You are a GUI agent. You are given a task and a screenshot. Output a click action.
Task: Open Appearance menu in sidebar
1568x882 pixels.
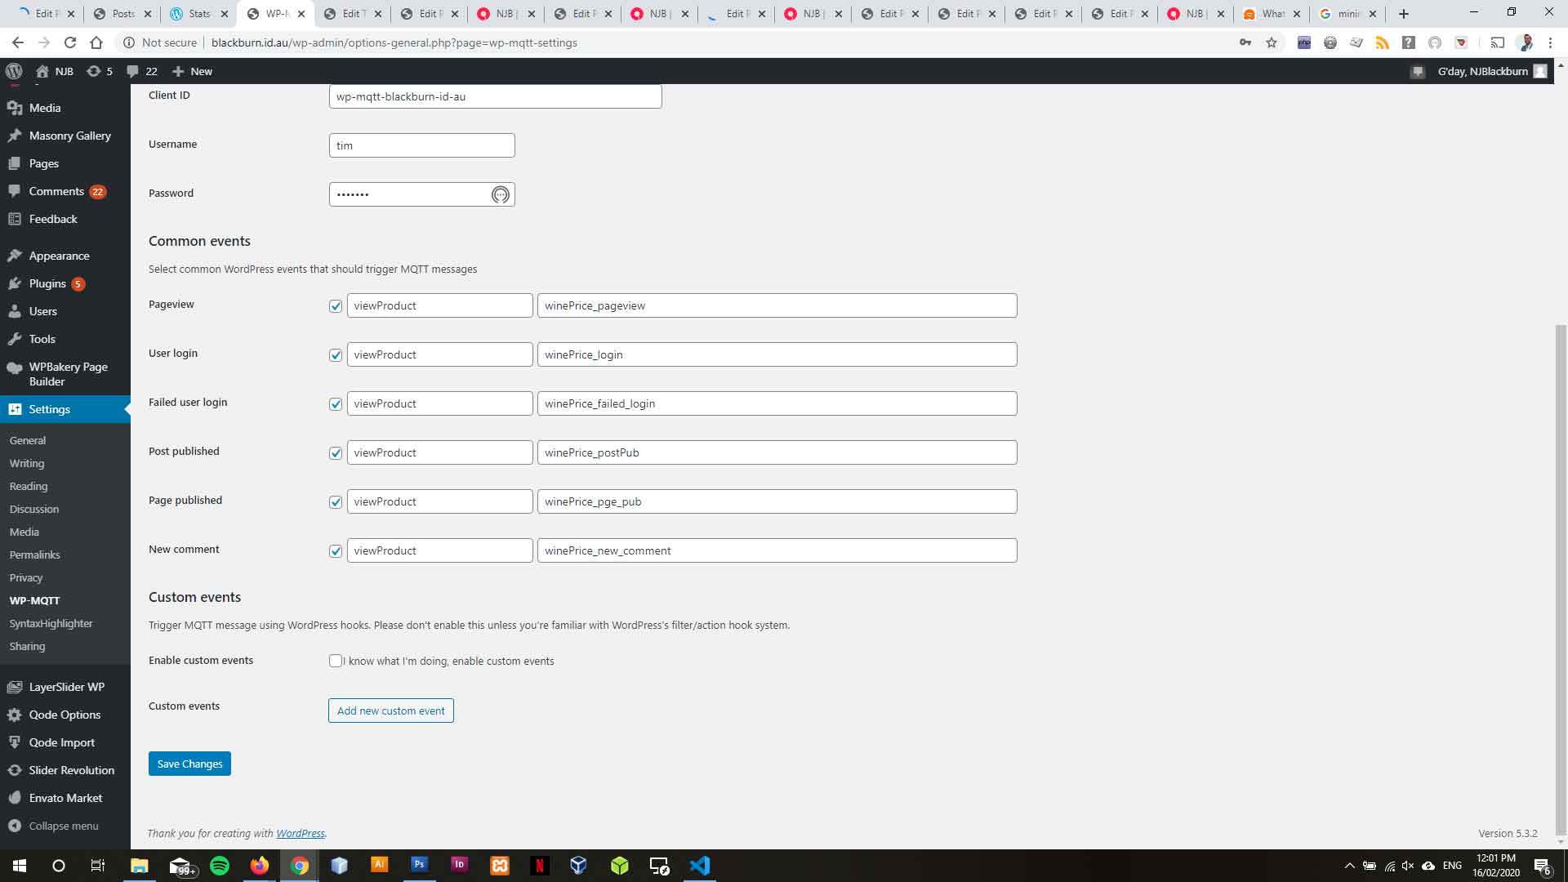click(x=59, y=256)
